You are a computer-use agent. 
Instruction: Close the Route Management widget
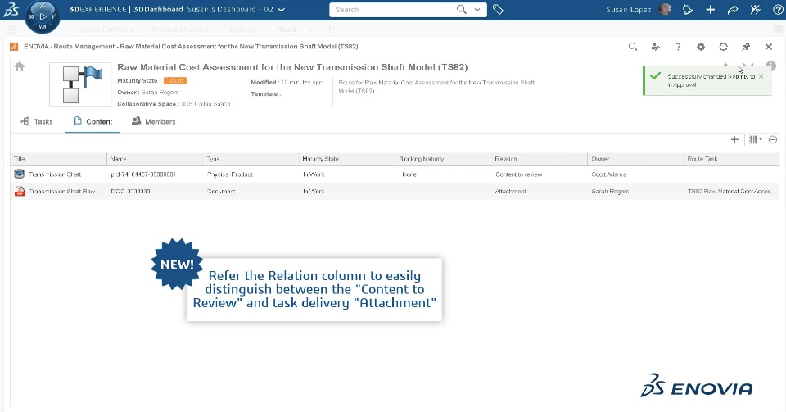click(x=769, y=47)
